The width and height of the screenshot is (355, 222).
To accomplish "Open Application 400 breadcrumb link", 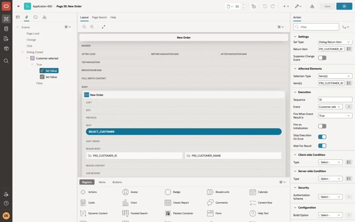I will tap(42, 6).
